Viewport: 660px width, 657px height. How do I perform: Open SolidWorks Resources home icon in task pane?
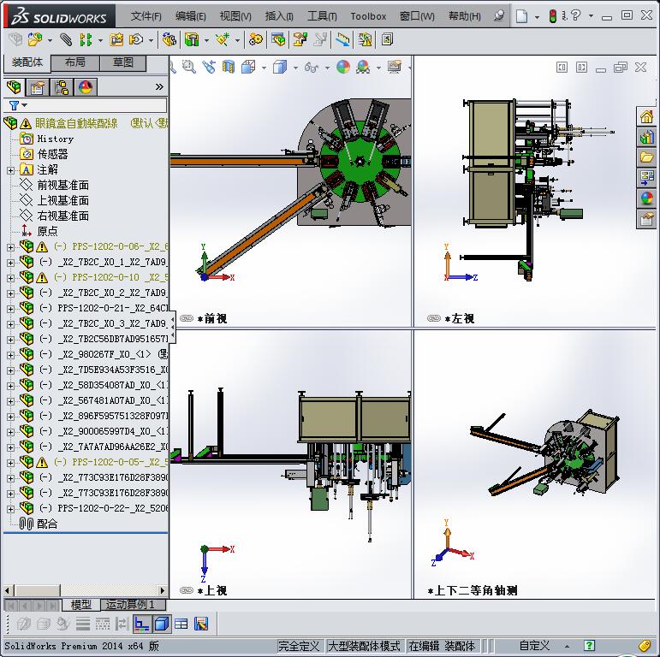click(647, 116)
